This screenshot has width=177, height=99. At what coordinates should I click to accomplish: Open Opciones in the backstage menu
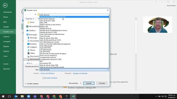[7, 69]
